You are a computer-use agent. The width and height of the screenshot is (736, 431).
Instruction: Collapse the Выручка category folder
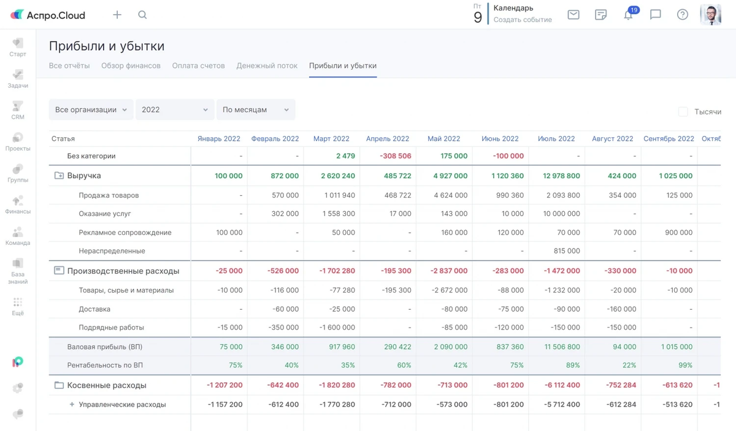point(59,176)
